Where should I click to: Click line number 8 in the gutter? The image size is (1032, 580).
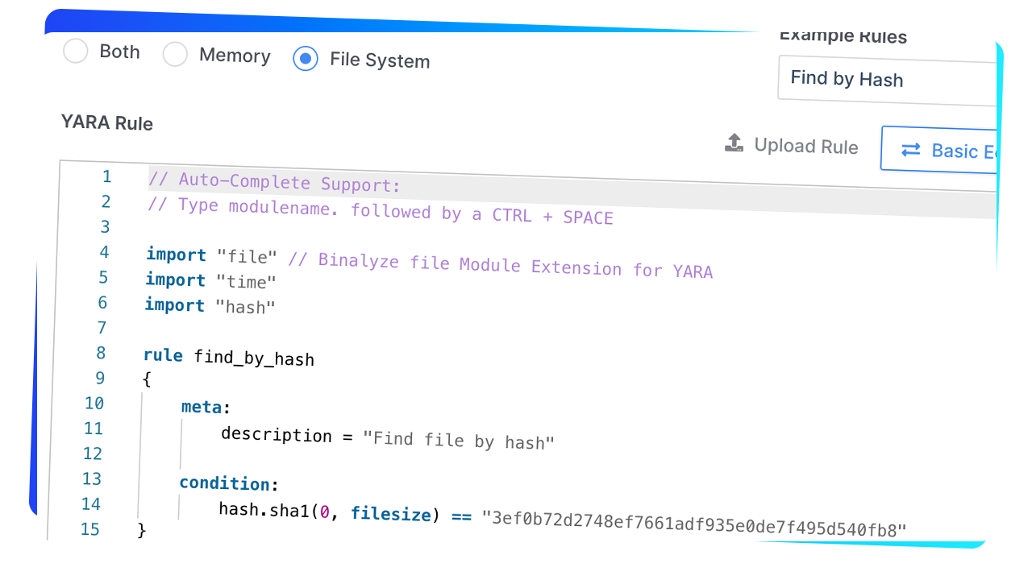[x=101, y=353]
